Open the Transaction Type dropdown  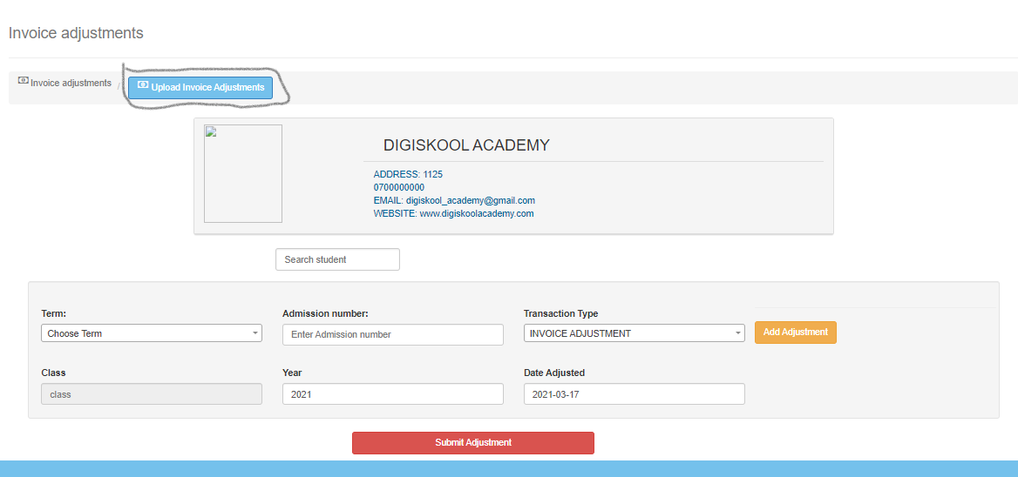coord(634,333)
